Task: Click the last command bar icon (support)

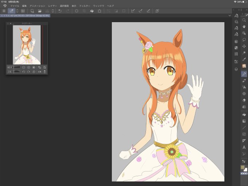Action: point(157,11)
